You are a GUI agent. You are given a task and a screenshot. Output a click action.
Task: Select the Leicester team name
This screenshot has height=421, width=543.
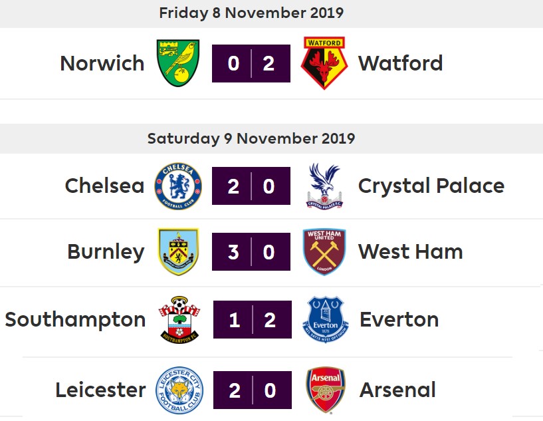100,390
